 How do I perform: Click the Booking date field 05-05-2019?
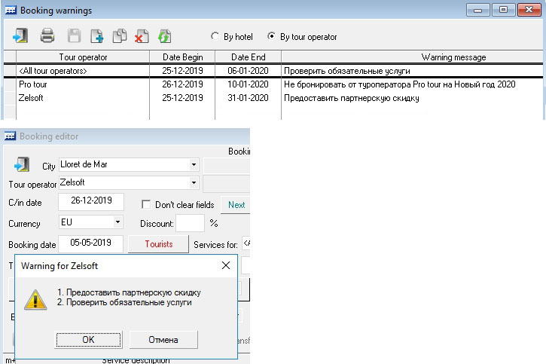pos(90,243)
